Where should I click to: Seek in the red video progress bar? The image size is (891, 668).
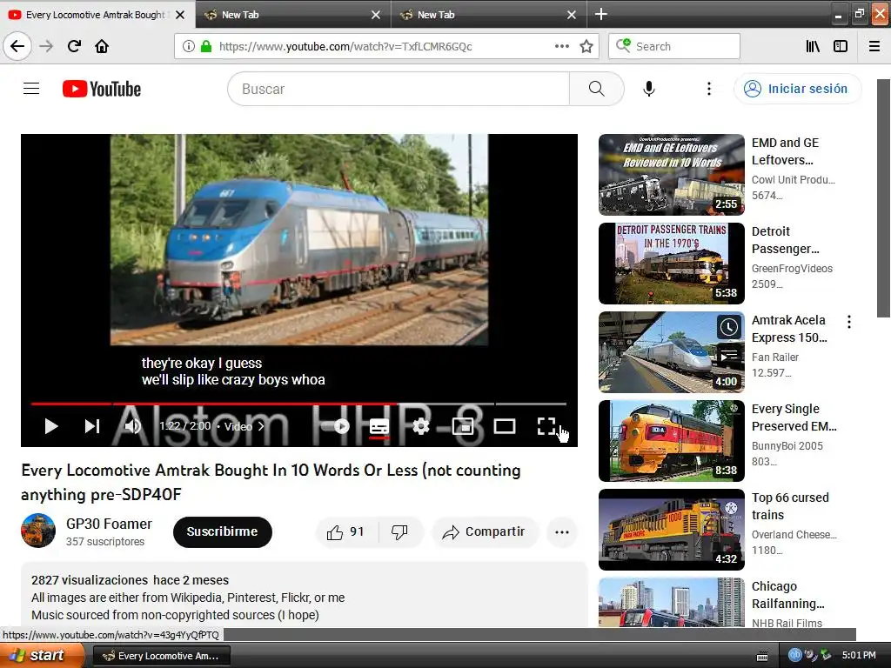(299, 404)
